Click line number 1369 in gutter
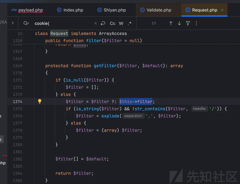The image size is (240, 184). click(x=17, y=66)
